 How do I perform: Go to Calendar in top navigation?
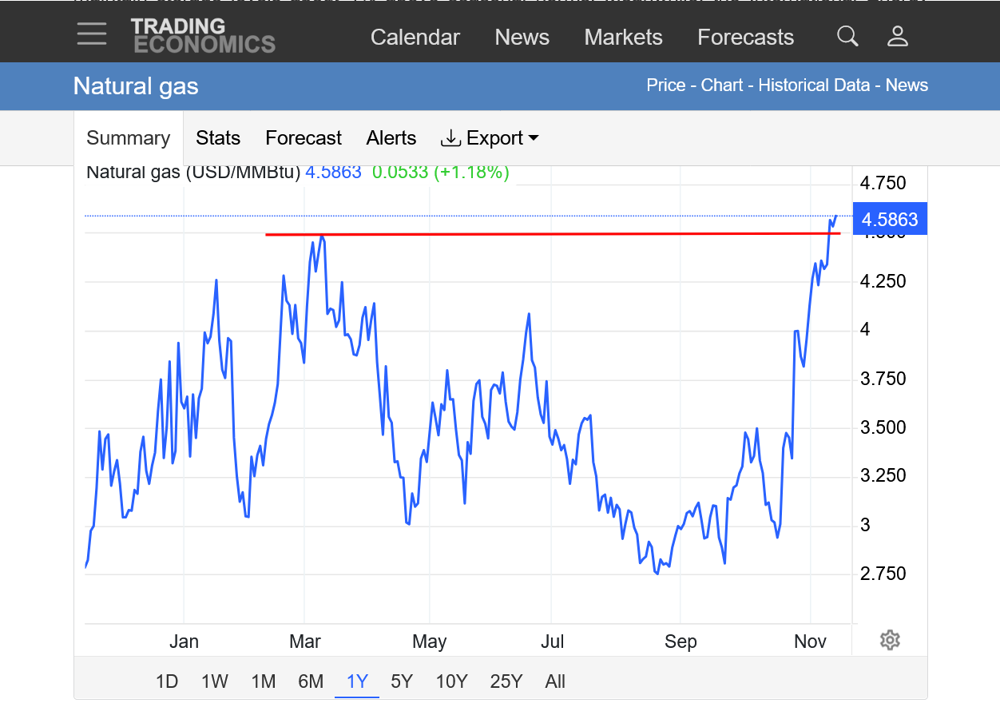pos(415,38)
